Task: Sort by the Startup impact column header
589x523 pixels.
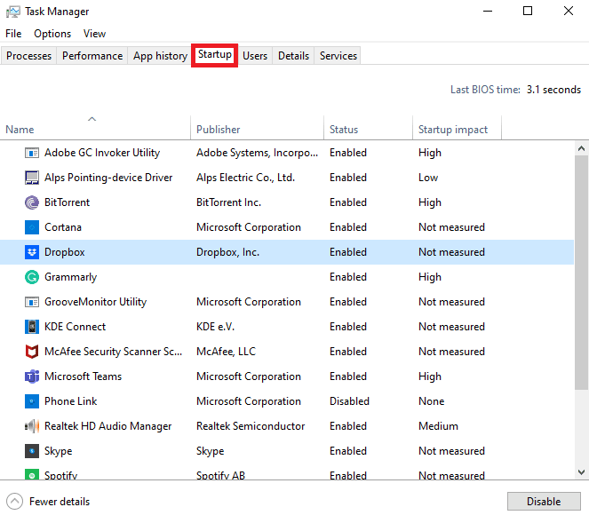Action: pyautogui.click(x=457, y=128)
